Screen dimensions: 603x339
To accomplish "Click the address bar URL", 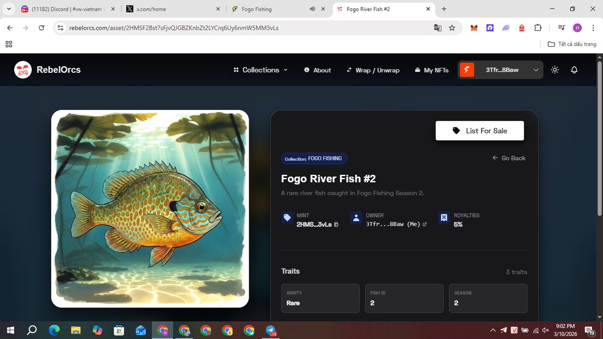I will coord(174,28).
